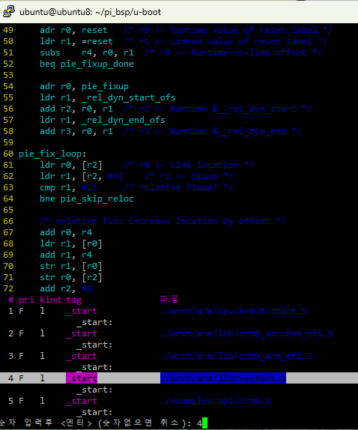This screenshot has height=430, width=358.
Task: Click the number input prompt showing 4
Action: coord(103,423)
